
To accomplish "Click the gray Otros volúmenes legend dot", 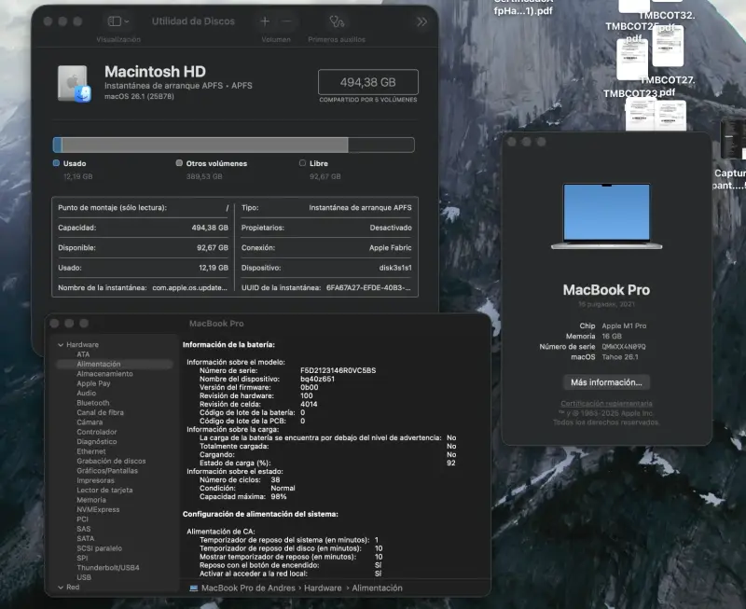I will (x=179, y=163).
